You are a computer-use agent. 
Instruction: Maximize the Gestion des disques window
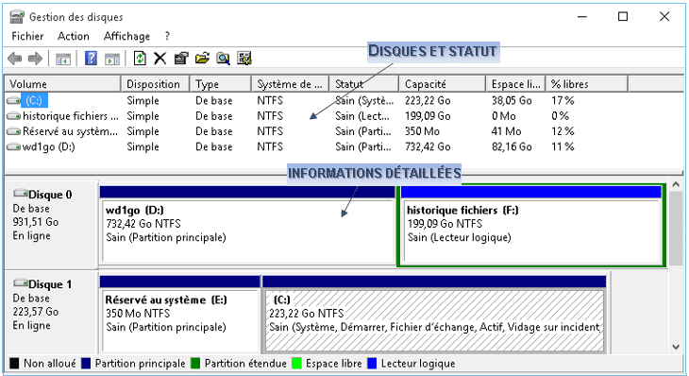click(623, 17)
